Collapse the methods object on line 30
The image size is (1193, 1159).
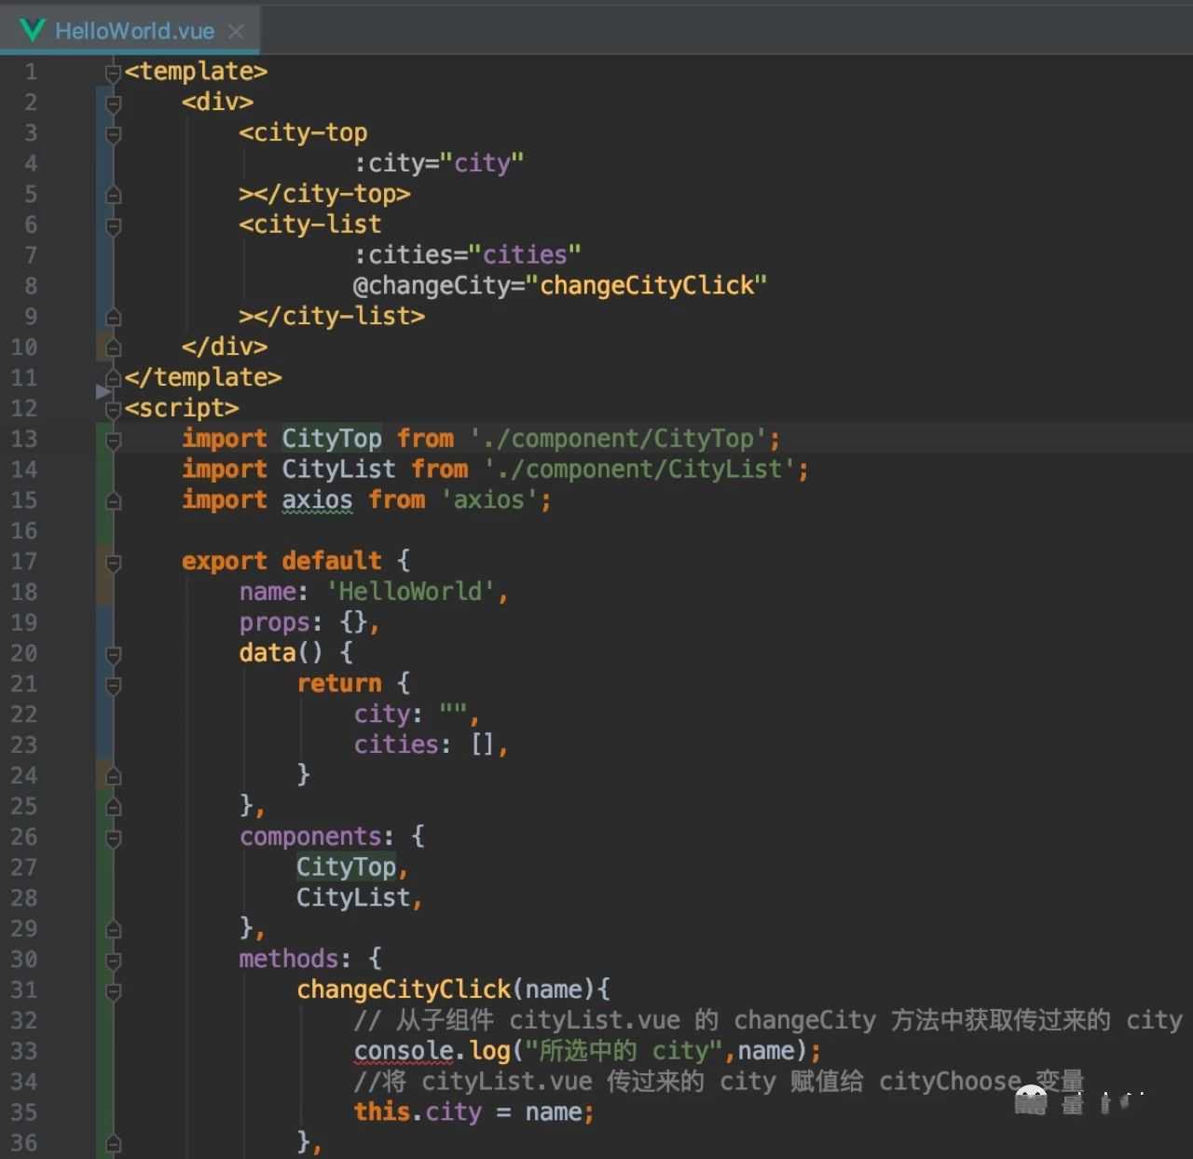pyautogui.click(x=114, y=960)
